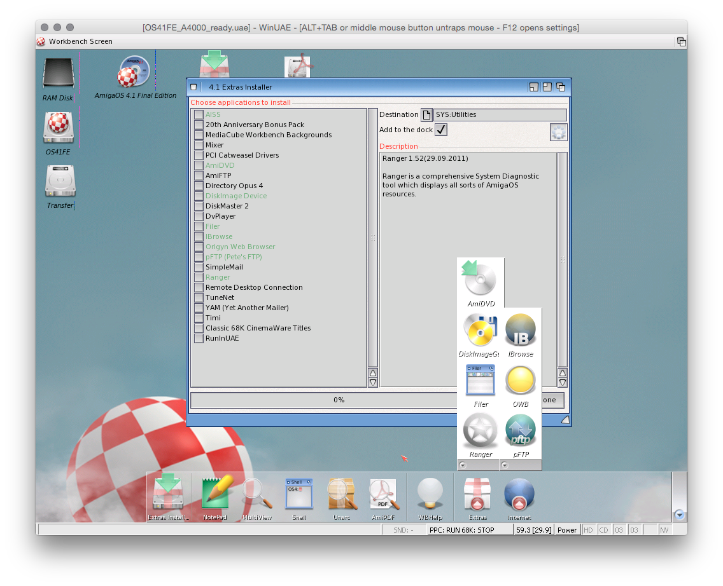Click the left popup dock collapse arrow
The image size is (723, 586).
[463, 465]
